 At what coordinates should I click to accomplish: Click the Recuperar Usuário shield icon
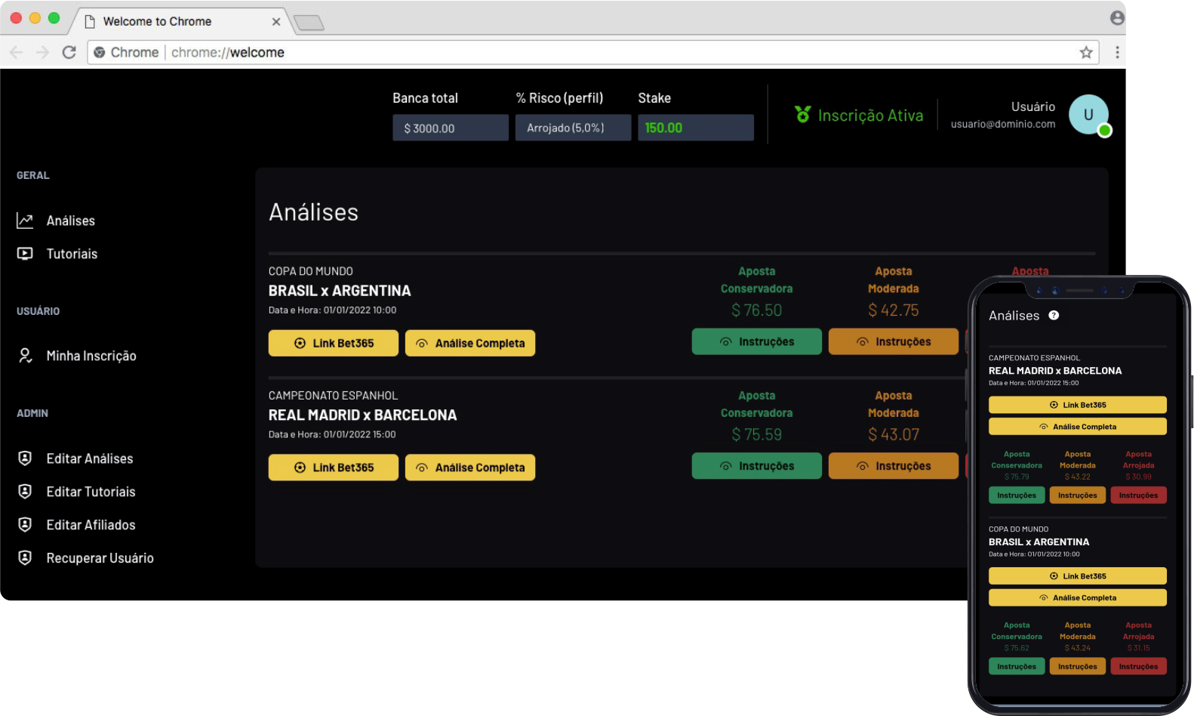pyautogui.click(x=25, y=558)
